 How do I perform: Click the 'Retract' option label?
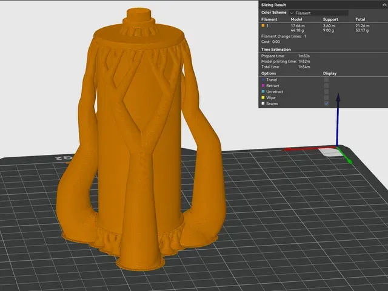(273, 86)
